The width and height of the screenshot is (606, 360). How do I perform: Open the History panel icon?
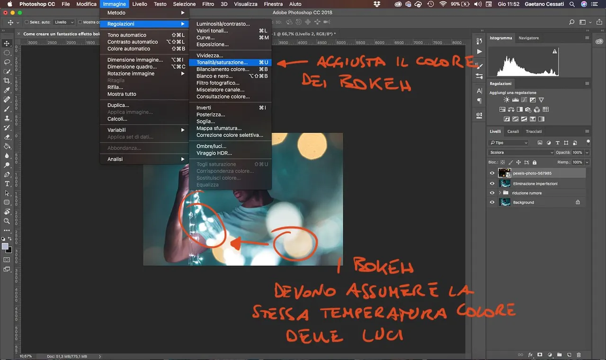[480, 42]
